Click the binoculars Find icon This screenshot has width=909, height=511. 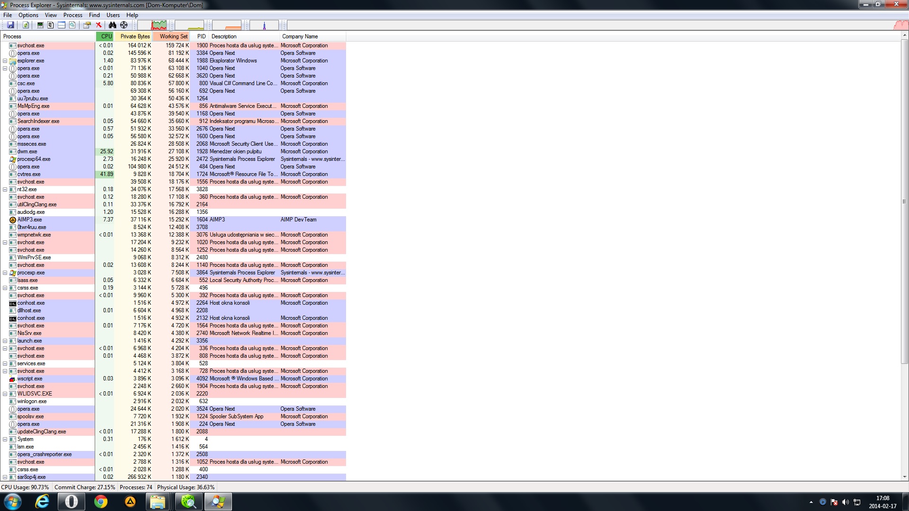(x=112, y=25)
